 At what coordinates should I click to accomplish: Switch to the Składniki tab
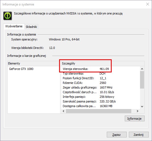[31, 27]
